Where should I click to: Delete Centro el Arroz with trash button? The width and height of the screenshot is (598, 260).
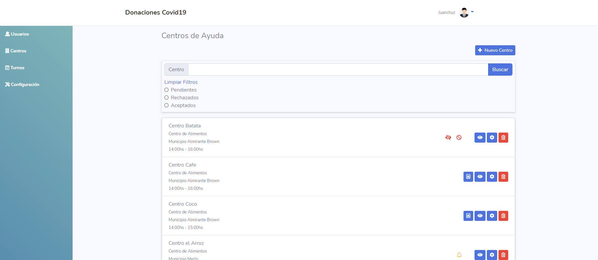tap(503, 255)
